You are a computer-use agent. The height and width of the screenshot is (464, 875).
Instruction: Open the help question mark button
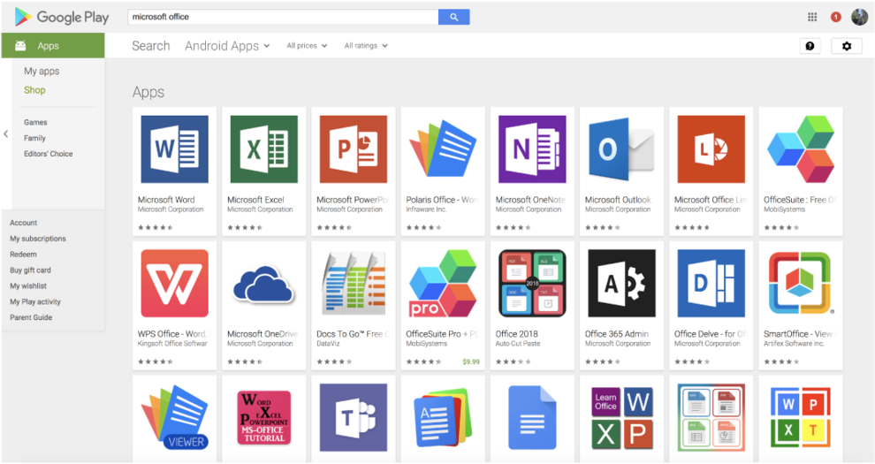tap(810, 46)
